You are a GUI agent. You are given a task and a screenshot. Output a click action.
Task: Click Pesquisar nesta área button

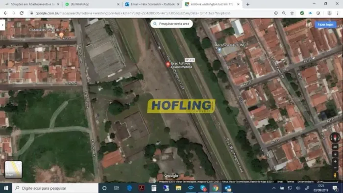click(171, 24)
